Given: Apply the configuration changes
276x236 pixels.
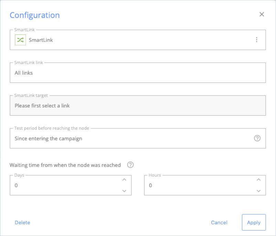Looking at the screenshot, I should point(254,222).
